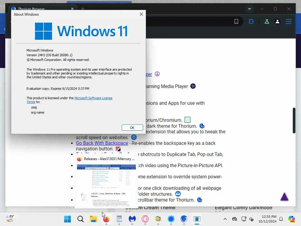Open the clock showing 12:55 PM
Image resolution: width=301 pixels, height=226 pixels.
pos(267,219)
